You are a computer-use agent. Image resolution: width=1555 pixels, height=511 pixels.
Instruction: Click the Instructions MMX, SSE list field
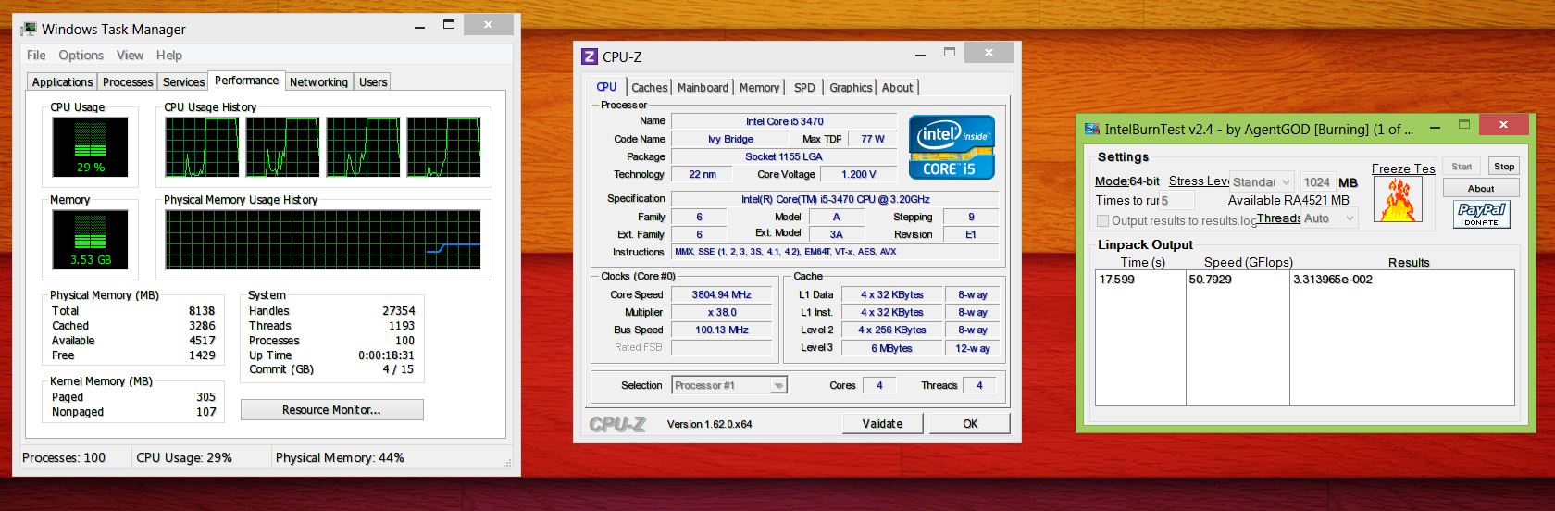pyautogui.click(x=835, y=252)
